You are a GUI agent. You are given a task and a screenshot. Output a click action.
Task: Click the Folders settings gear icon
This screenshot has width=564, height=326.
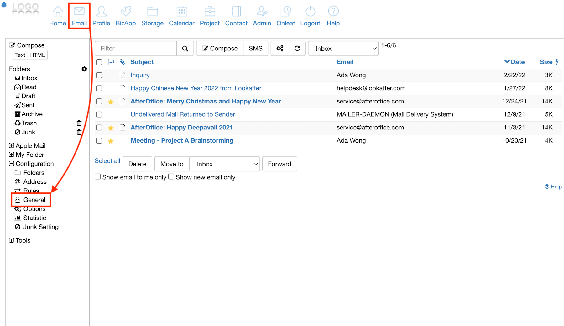pyautogui.click(x=84, y=69)
